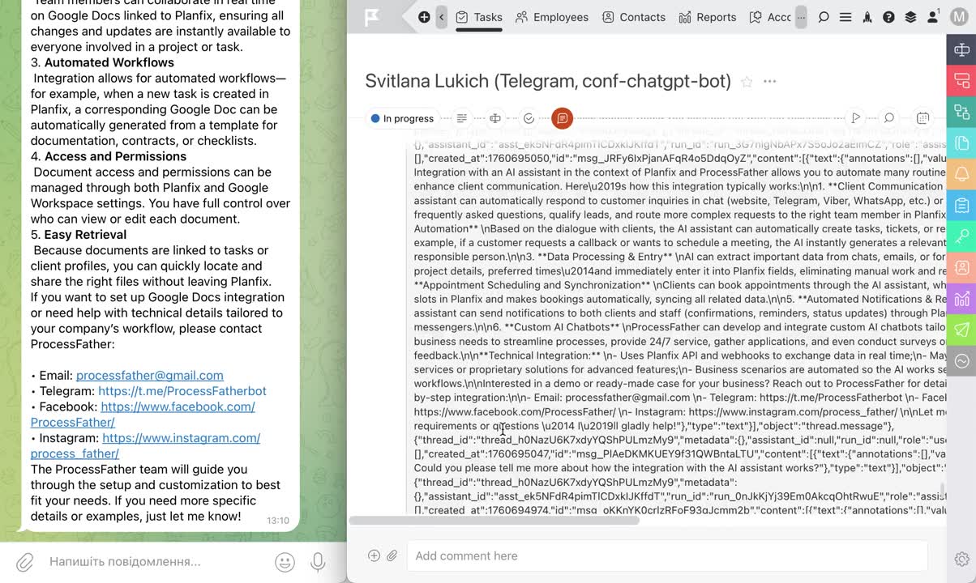Click the fields panel icon in task bar

point(495,118)
